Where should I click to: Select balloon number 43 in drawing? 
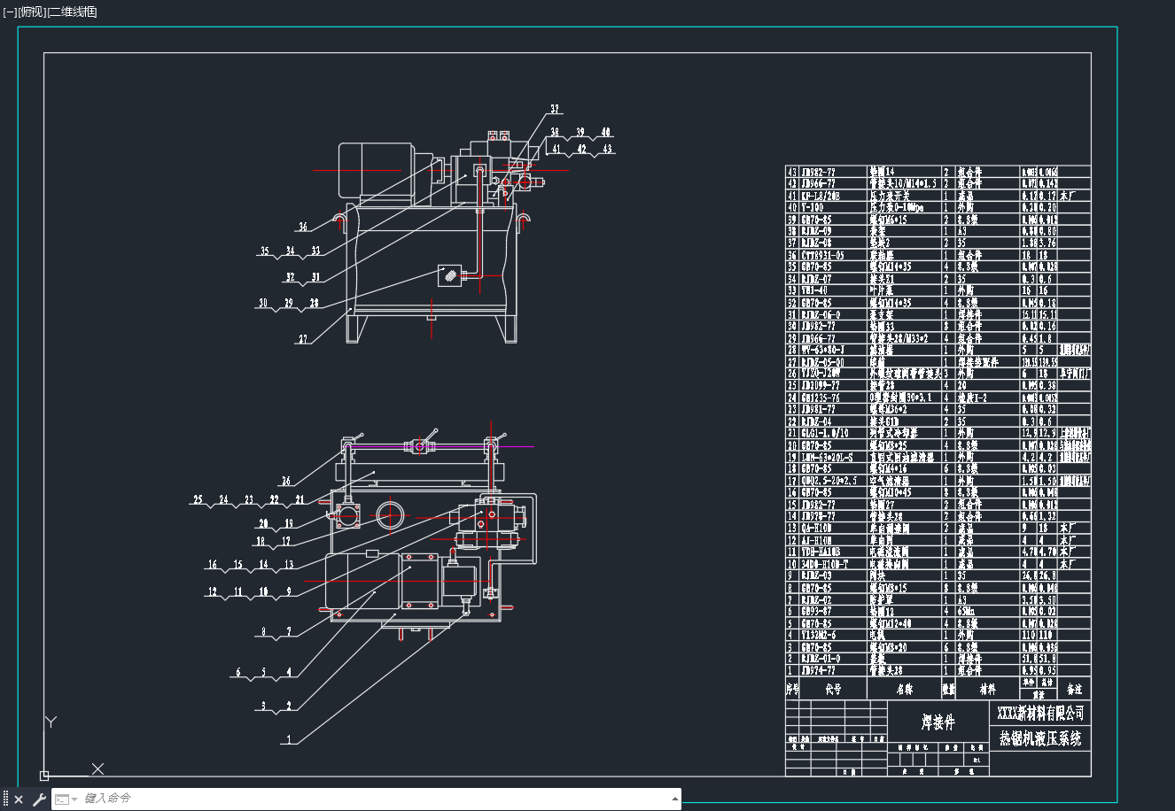pyautogui.click(x=608, y=149)
